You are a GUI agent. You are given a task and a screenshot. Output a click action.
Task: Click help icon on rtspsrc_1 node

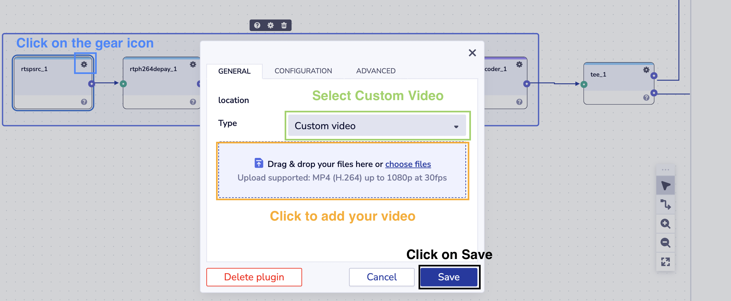[x=84, y=102]
